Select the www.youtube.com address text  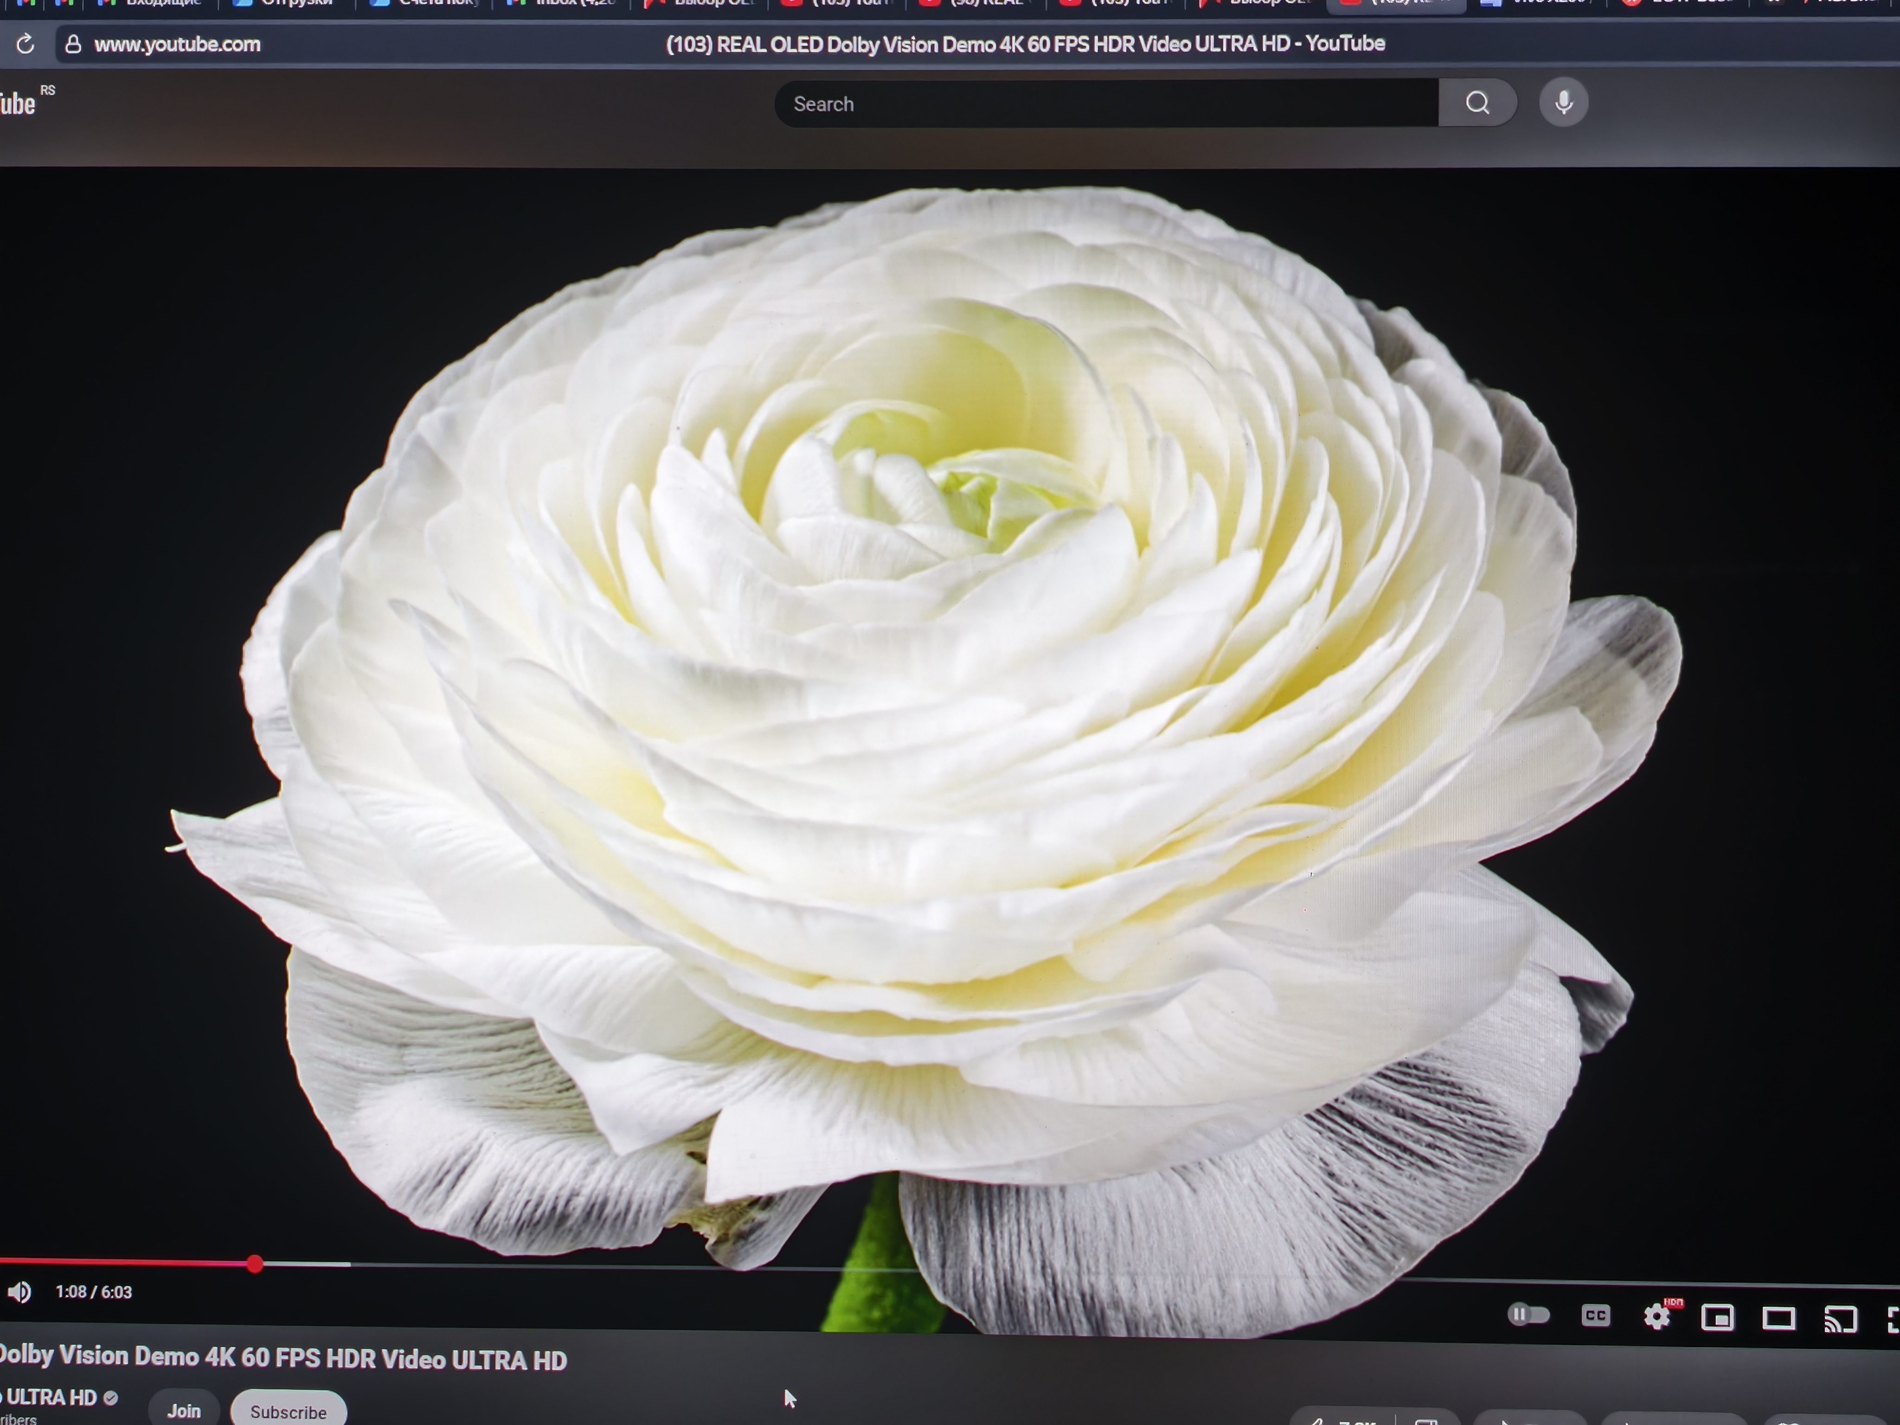click(x=177, y=44)
